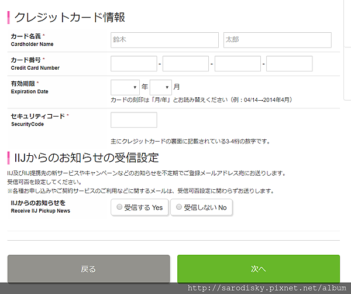Select 受信しない No radio button
The image size is (351, 294).
(x=179, y=207)
